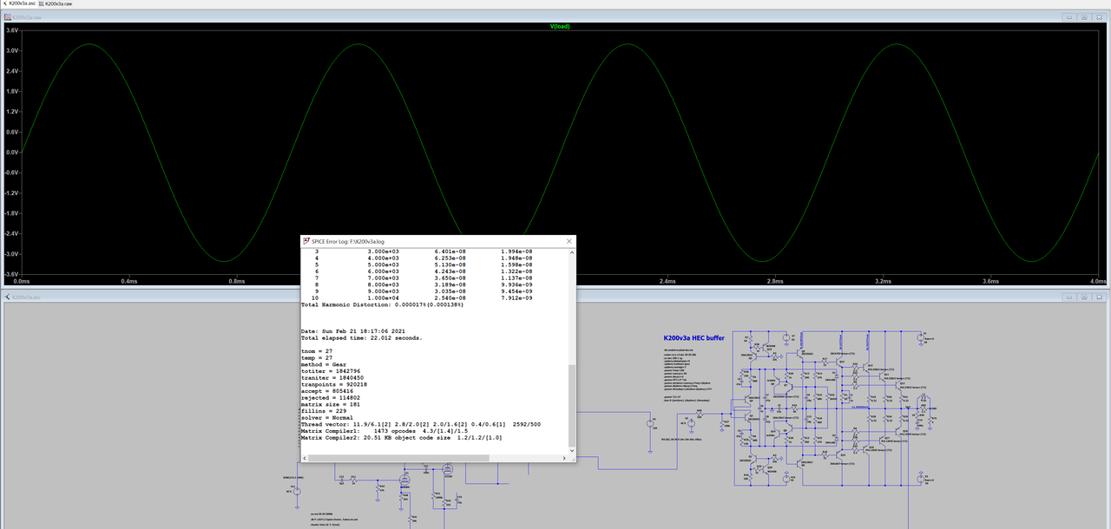1111x529 pixels.
Task: Click the "method = Gear" log line
Action: 323,364
